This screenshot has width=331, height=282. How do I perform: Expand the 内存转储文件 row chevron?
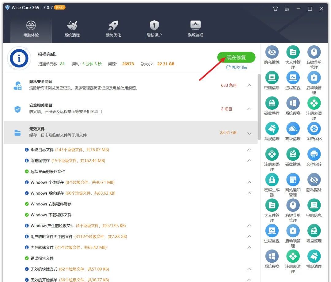tap(249, 247)
